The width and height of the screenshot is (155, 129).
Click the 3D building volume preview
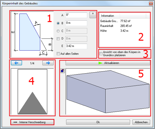coord(108,91)
